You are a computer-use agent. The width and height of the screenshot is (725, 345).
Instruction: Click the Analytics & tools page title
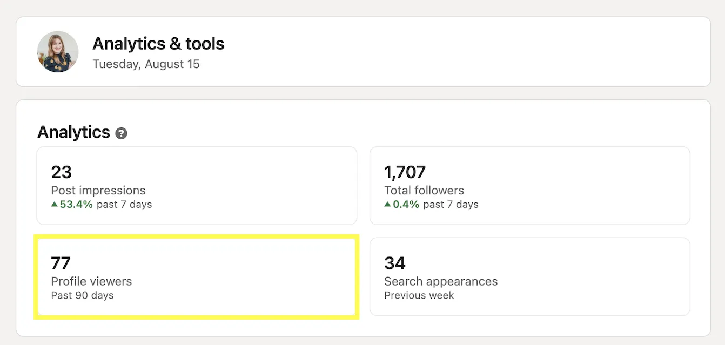coord(158,44)
